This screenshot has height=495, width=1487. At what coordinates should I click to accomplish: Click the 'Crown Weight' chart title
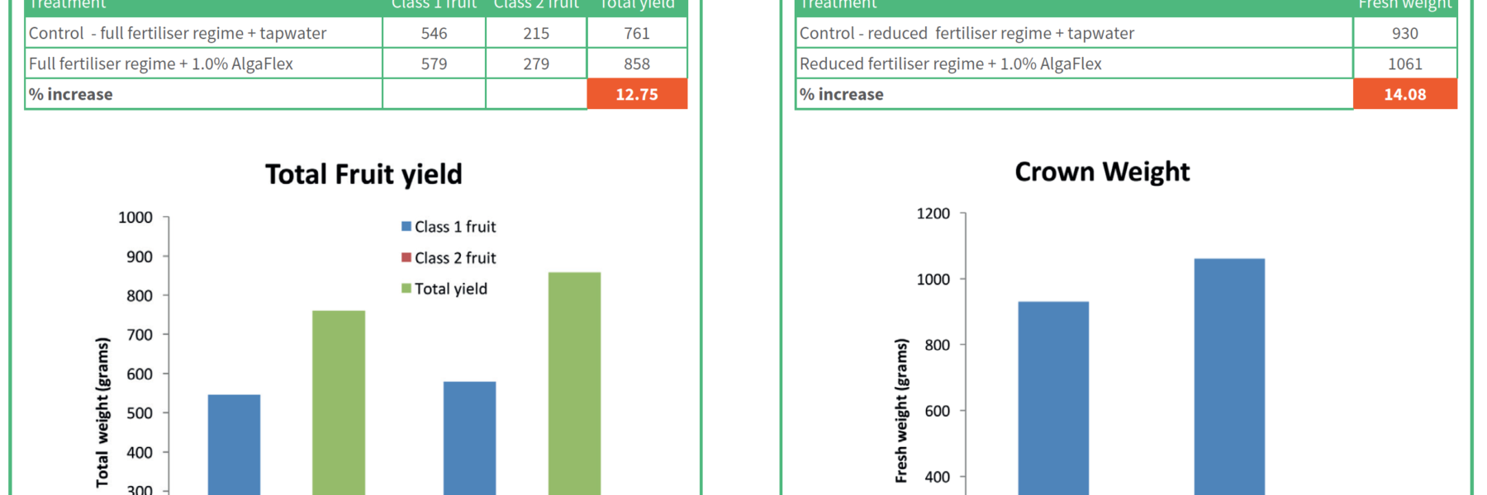(1102, 172)
